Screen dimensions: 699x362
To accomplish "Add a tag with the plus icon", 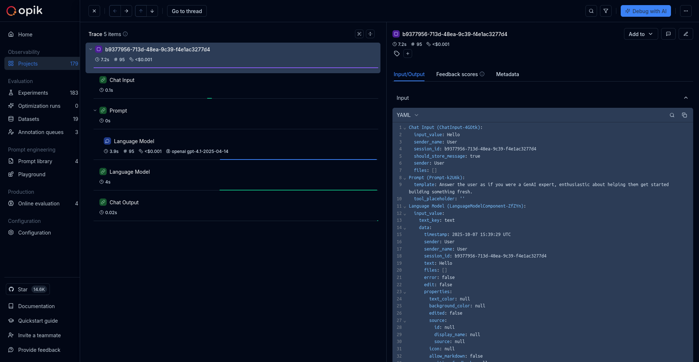I will point(408,54).
